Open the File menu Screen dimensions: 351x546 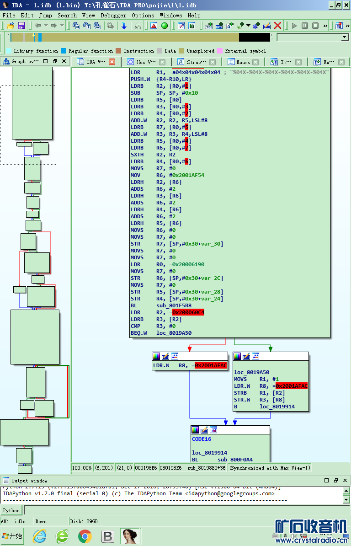pos(9,16)
